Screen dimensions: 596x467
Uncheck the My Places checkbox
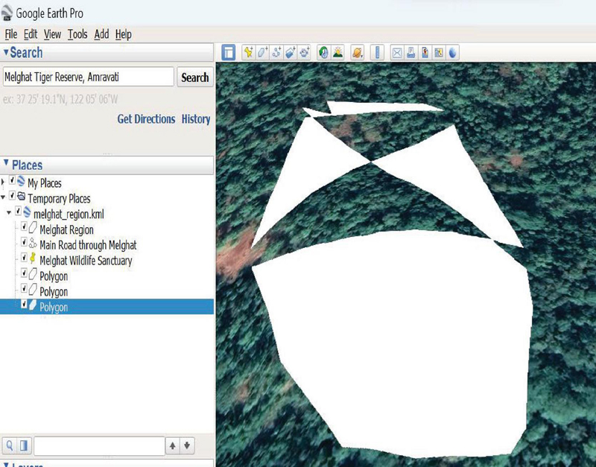tap(12, 180)
